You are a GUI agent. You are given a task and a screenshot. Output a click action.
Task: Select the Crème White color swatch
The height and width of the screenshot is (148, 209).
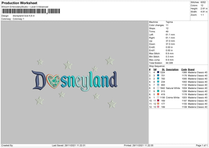(158, 97)
